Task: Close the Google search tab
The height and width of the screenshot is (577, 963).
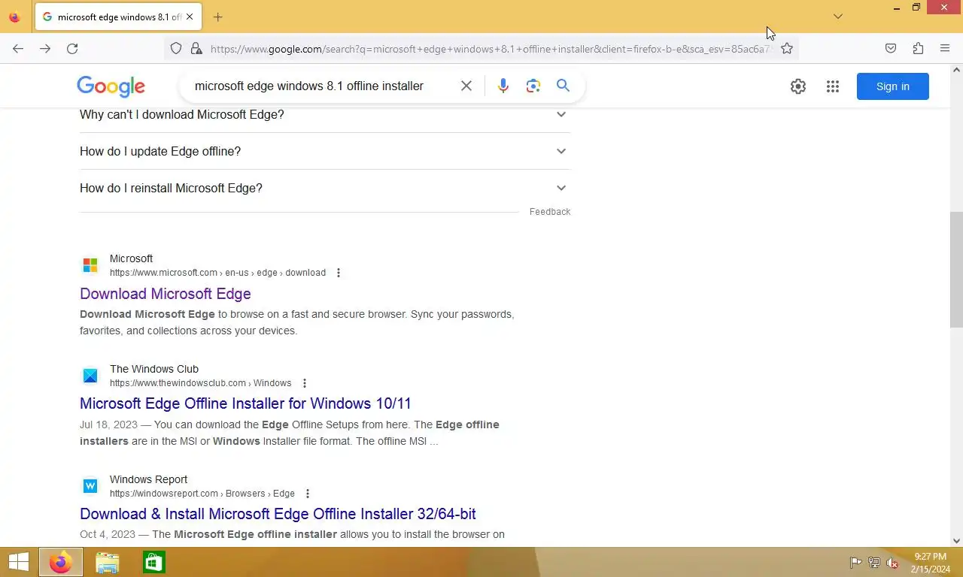Action: pos(190,17)
